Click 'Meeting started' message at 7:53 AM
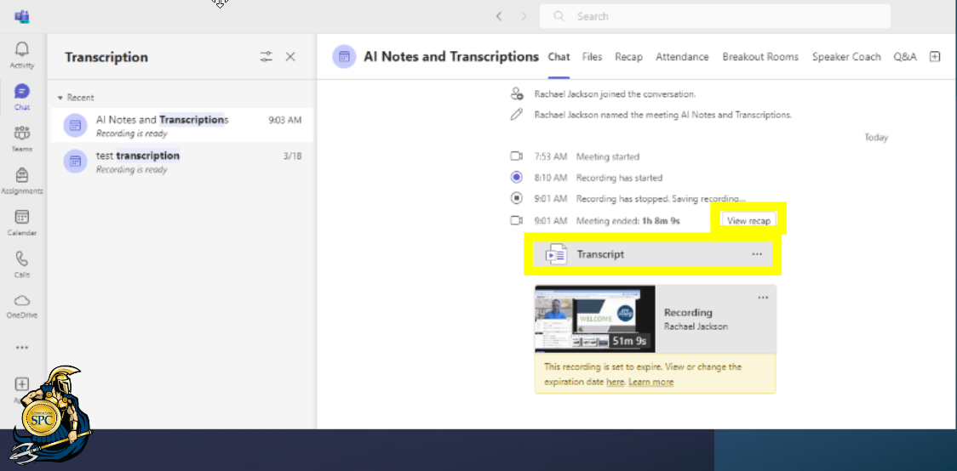The image size is (957, 471). tap(607, 156)
